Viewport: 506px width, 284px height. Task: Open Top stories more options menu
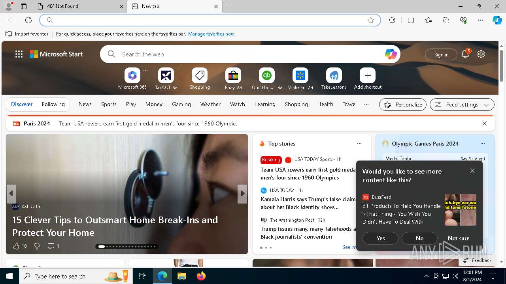click(x=359, y=144)
